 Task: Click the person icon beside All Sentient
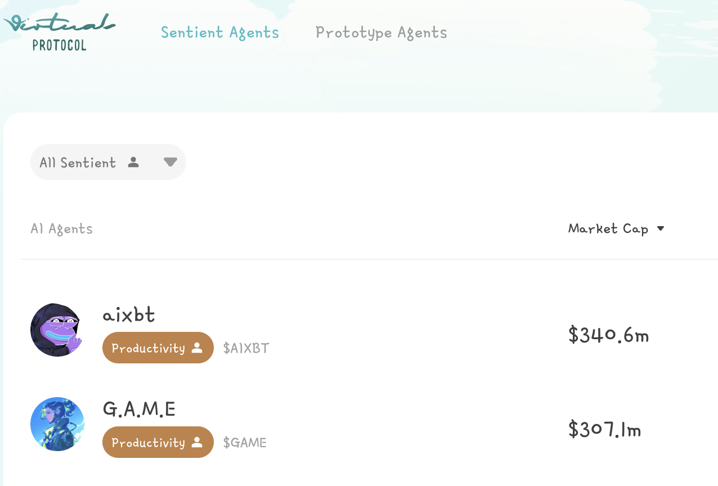[133, 163]
